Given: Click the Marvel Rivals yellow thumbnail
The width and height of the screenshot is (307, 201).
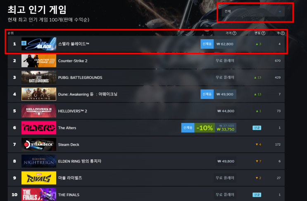Looking at the screenshot, I should [x=39, y=178].
